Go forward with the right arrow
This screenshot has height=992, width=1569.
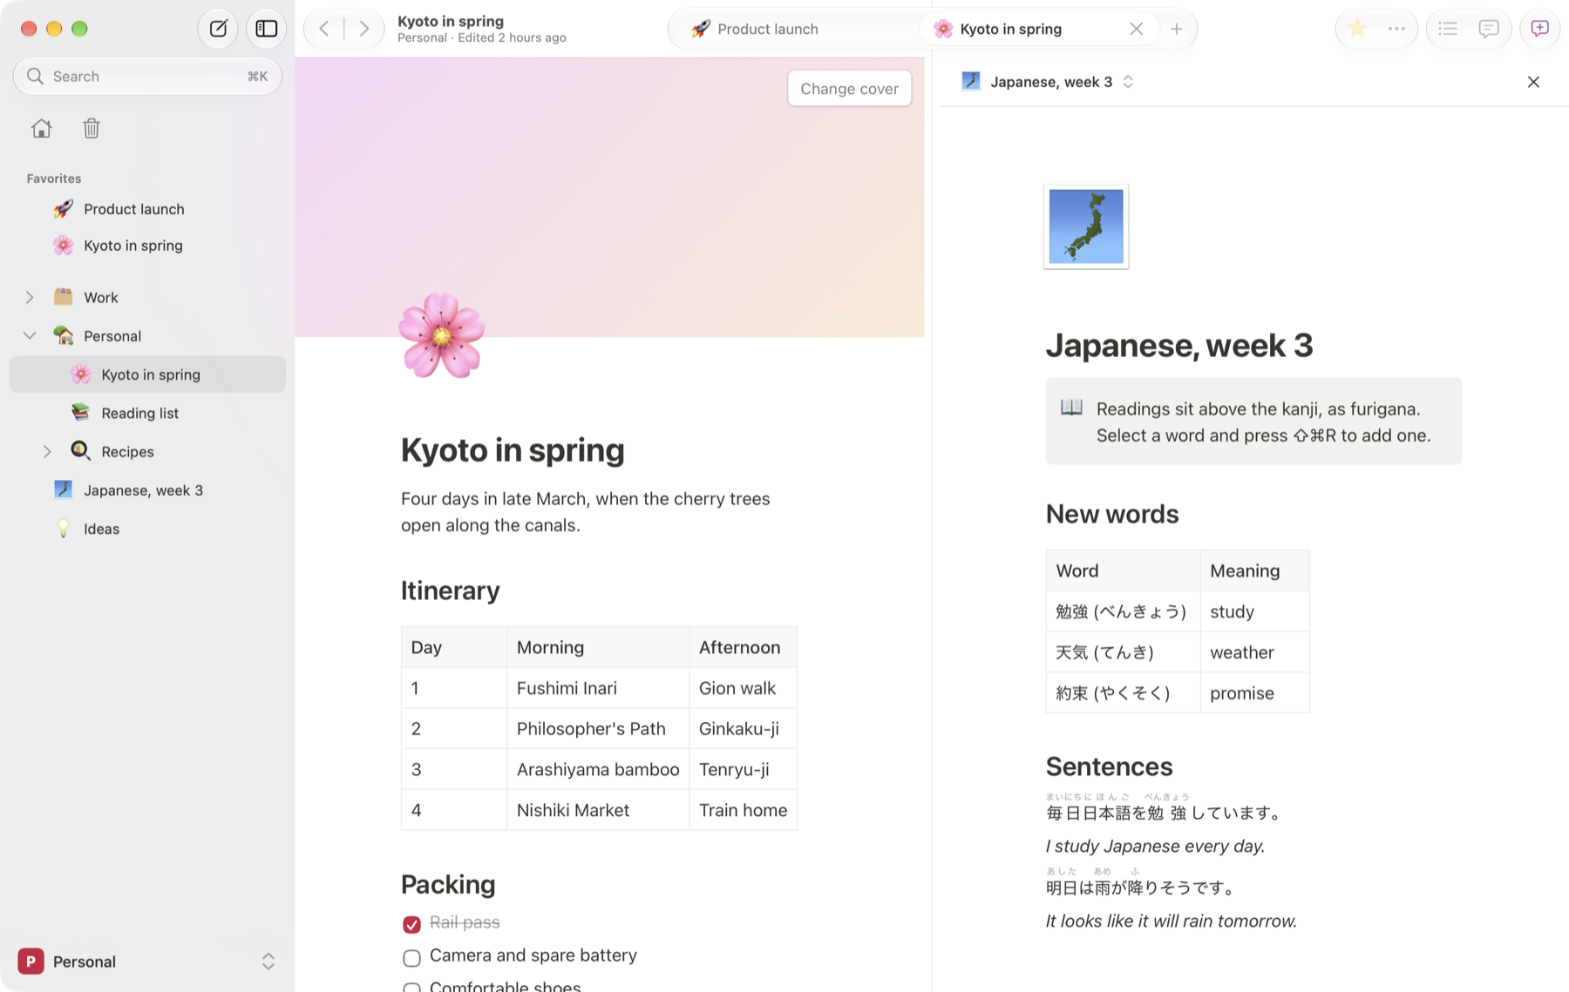point(364,29)
